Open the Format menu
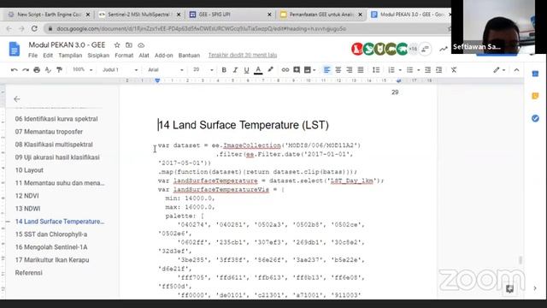The height and width of the screenshot is (308, 547). click(x=124, y=55)
